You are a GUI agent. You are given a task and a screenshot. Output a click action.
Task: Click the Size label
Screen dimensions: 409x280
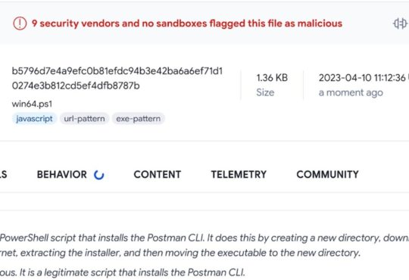(265, 92)
